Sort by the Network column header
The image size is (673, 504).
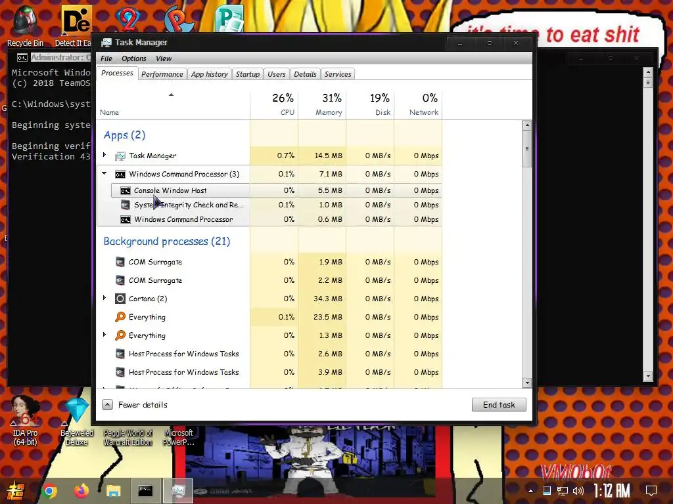coord(419,104)
